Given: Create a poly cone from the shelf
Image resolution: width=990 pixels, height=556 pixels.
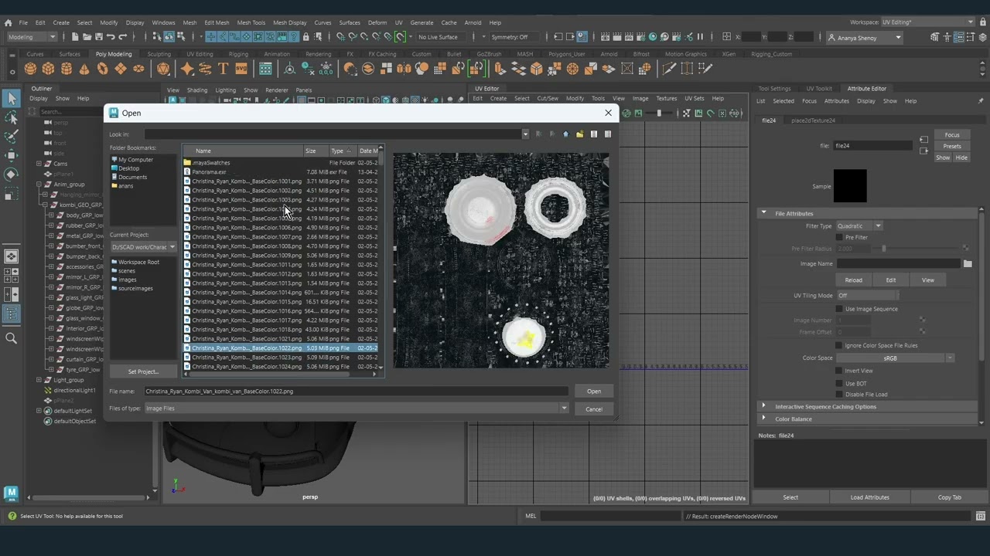Looking at the screenshot, I should pyautogui.click(x=84, y=69).
